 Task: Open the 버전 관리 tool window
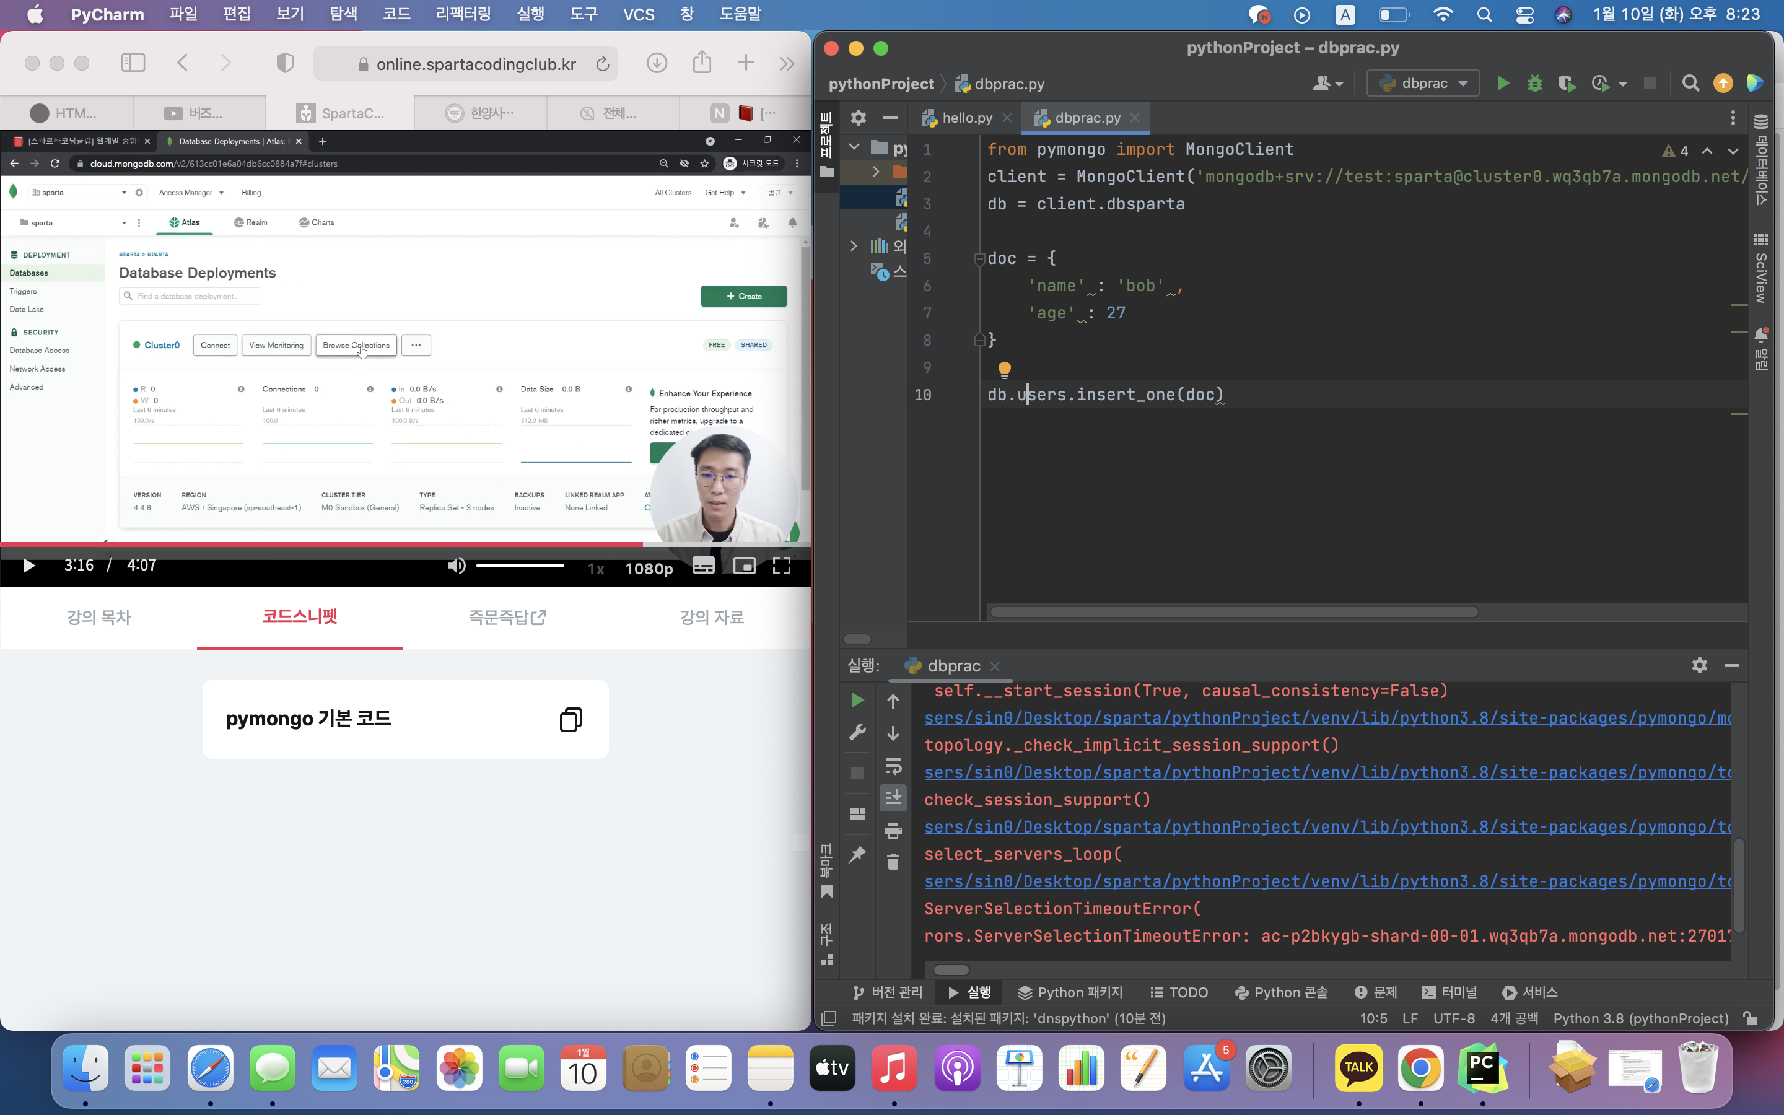pyautogui.click(x=888, y=992)
